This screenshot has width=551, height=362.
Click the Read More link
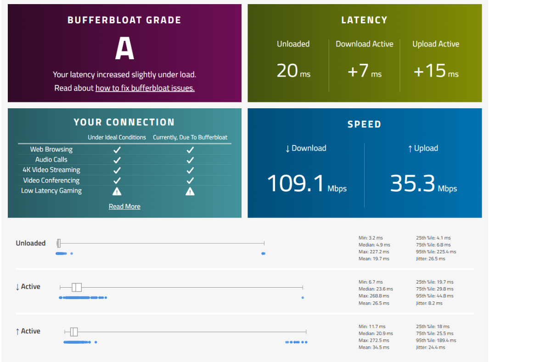pos(124,206)
